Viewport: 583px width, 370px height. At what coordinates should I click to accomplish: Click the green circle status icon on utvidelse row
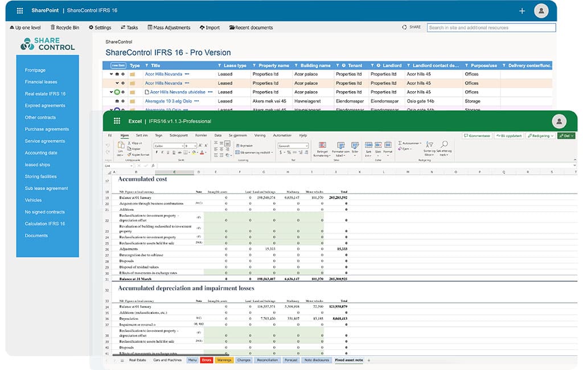click(x=117, y=92)
